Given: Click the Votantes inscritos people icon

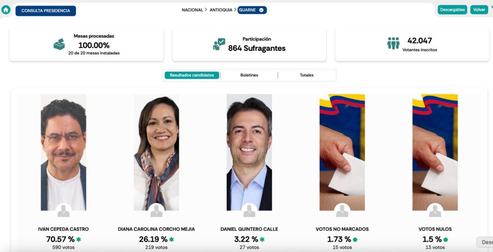Looking at the screenshot, I should (393, 43).
